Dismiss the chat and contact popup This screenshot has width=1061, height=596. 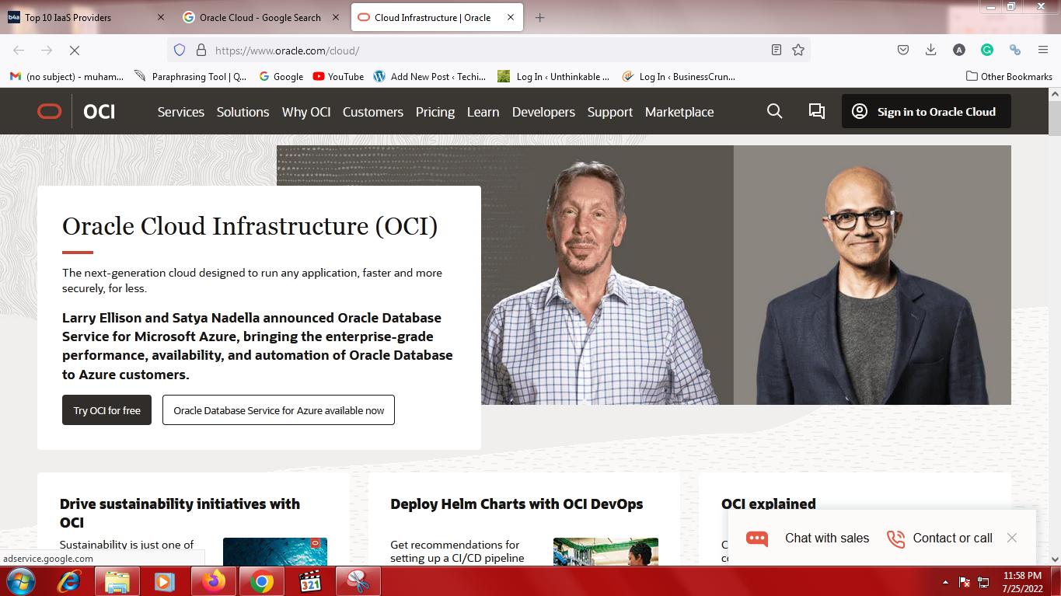(x=1012, y=538)
